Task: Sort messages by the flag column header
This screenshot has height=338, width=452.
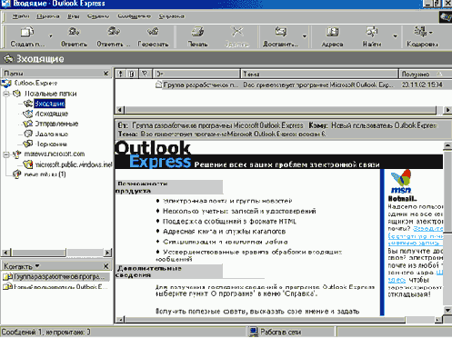Action: [145, 74]
